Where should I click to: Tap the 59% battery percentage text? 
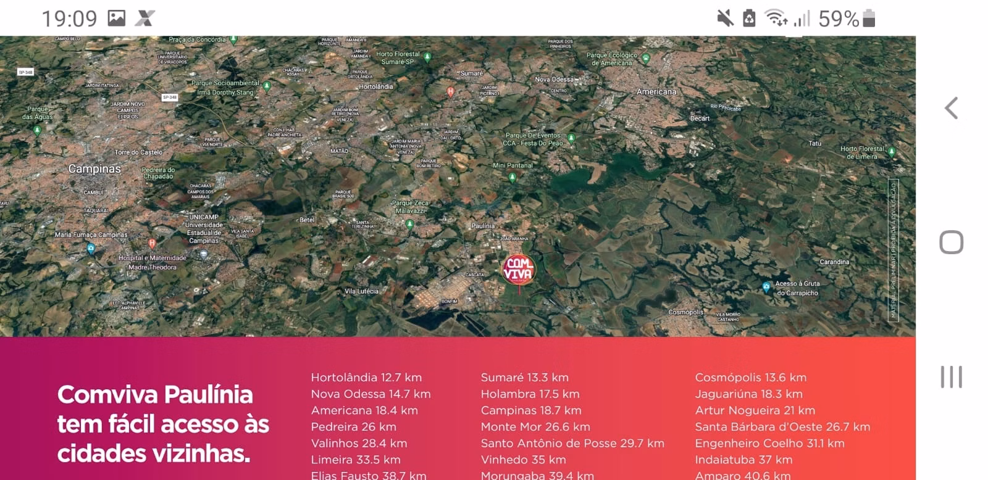coord(839,19)
